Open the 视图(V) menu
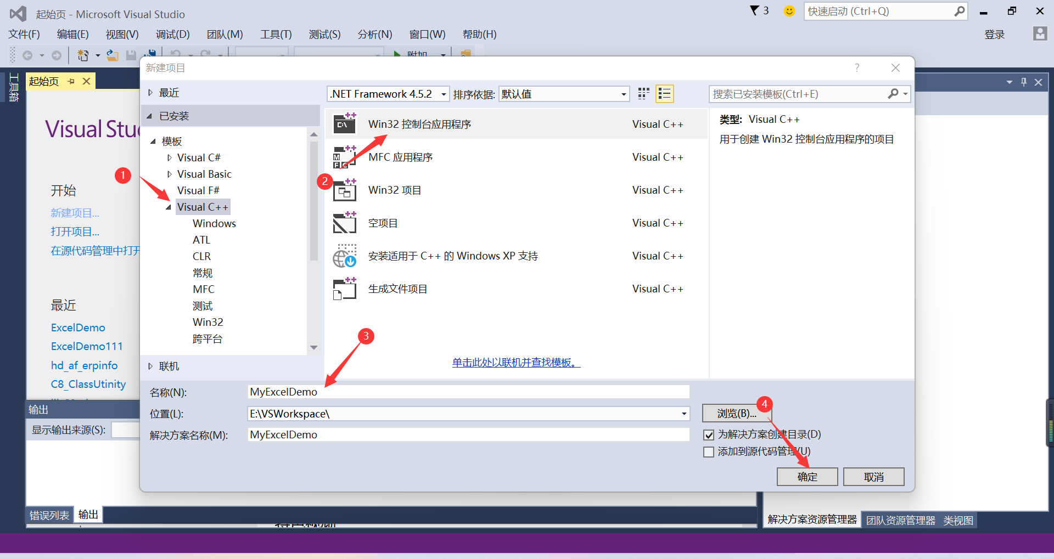 pyautogui.click(x=122, y=35)
